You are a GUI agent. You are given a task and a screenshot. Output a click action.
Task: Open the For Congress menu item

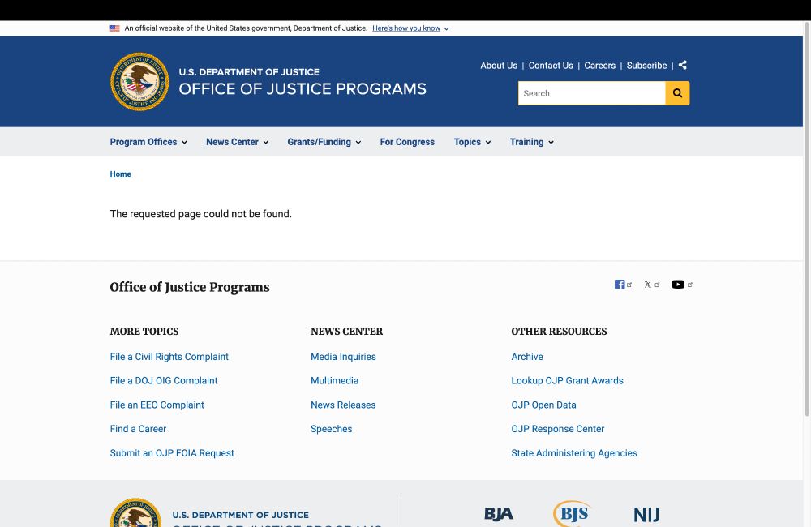(407, 142)
